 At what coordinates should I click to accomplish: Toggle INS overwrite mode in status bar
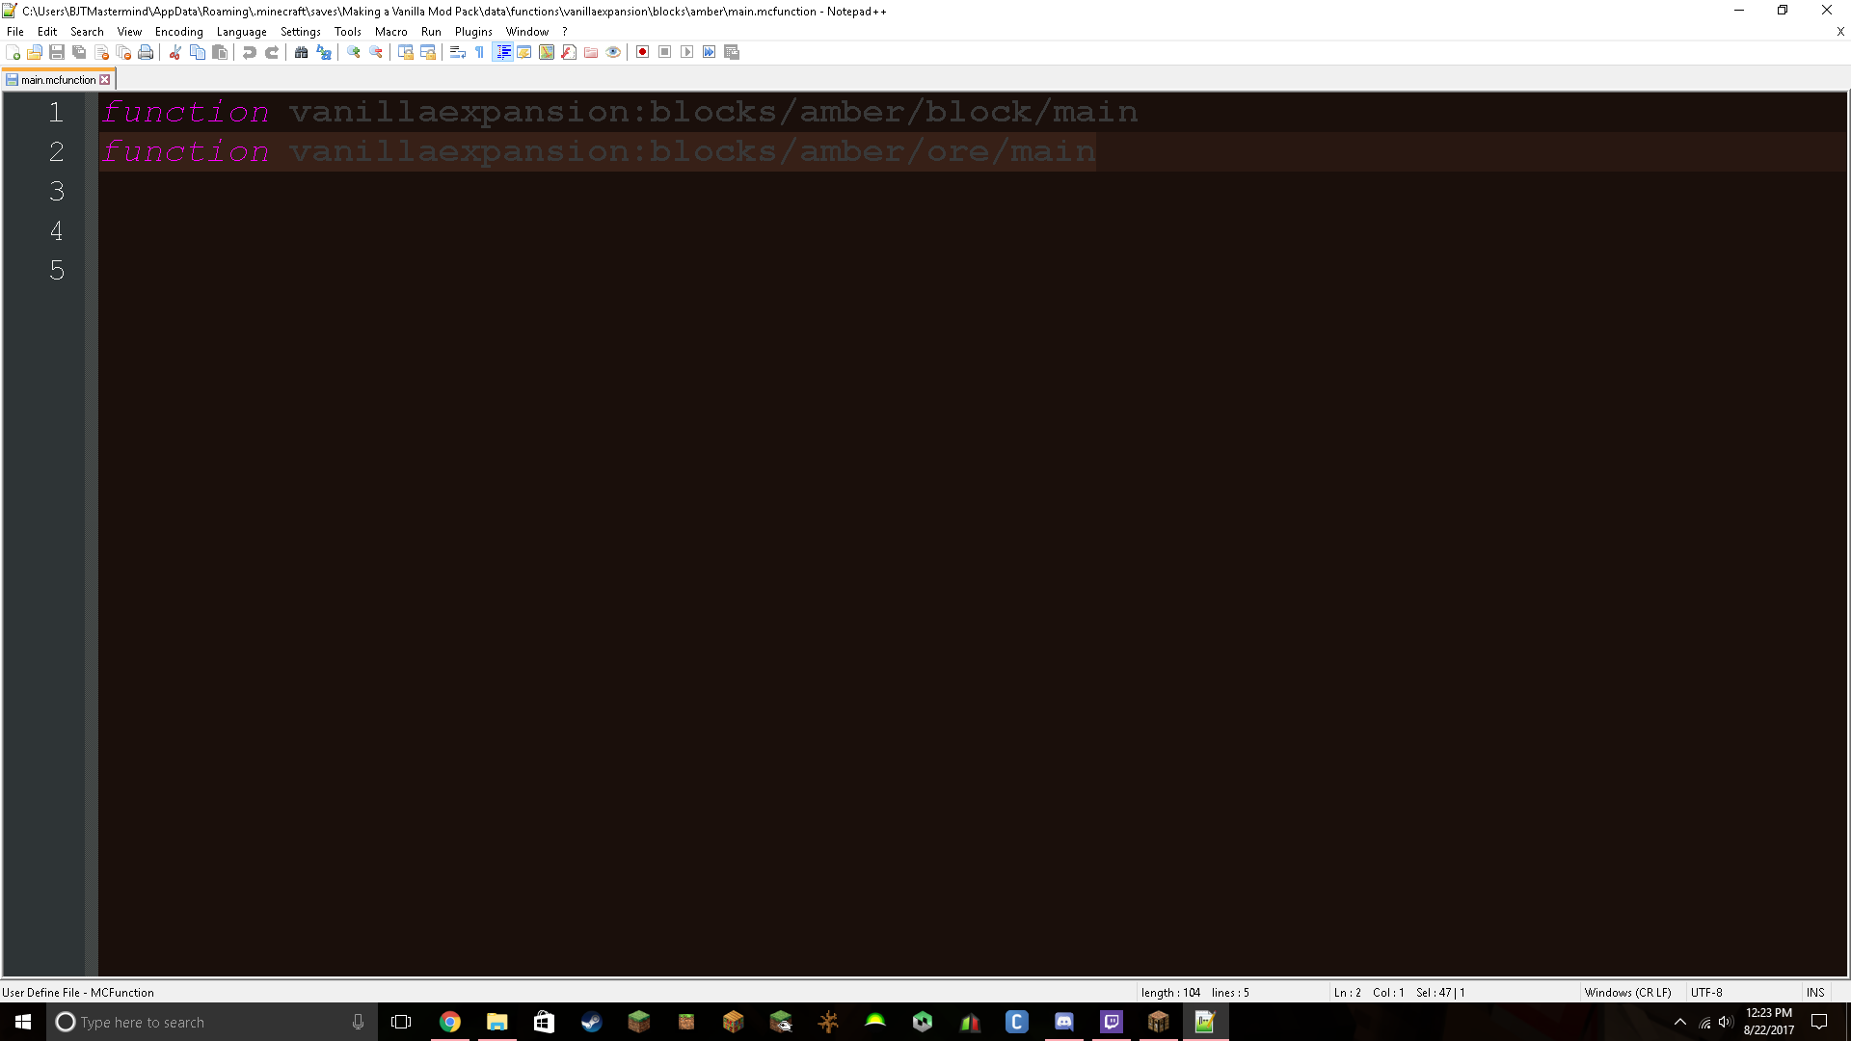pyautogui.click(x=1814, y=992)
